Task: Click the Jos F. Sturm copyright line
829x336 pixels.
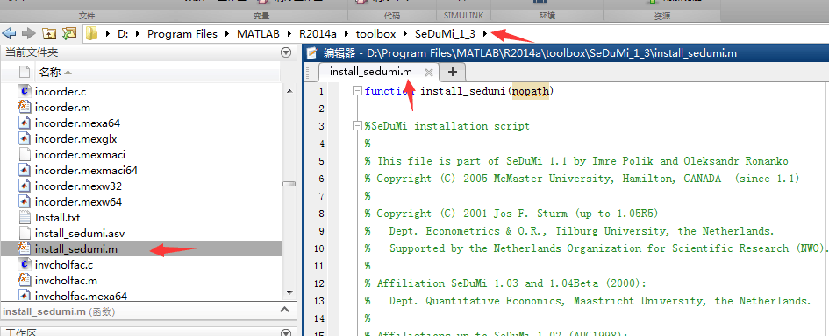Action: [x=511, y=213]
